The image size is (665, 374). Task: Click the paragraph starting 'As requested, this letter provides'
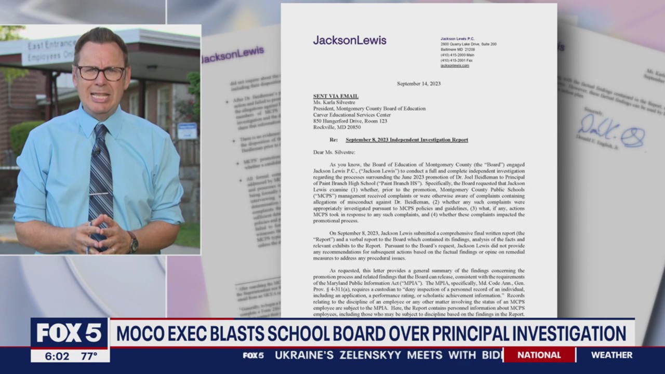419,292
